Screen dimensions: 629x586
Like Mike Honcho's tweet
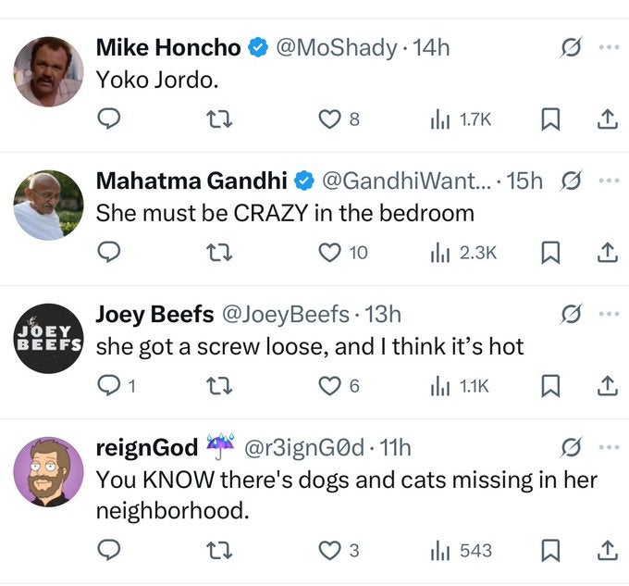click(x=329, y=118)
